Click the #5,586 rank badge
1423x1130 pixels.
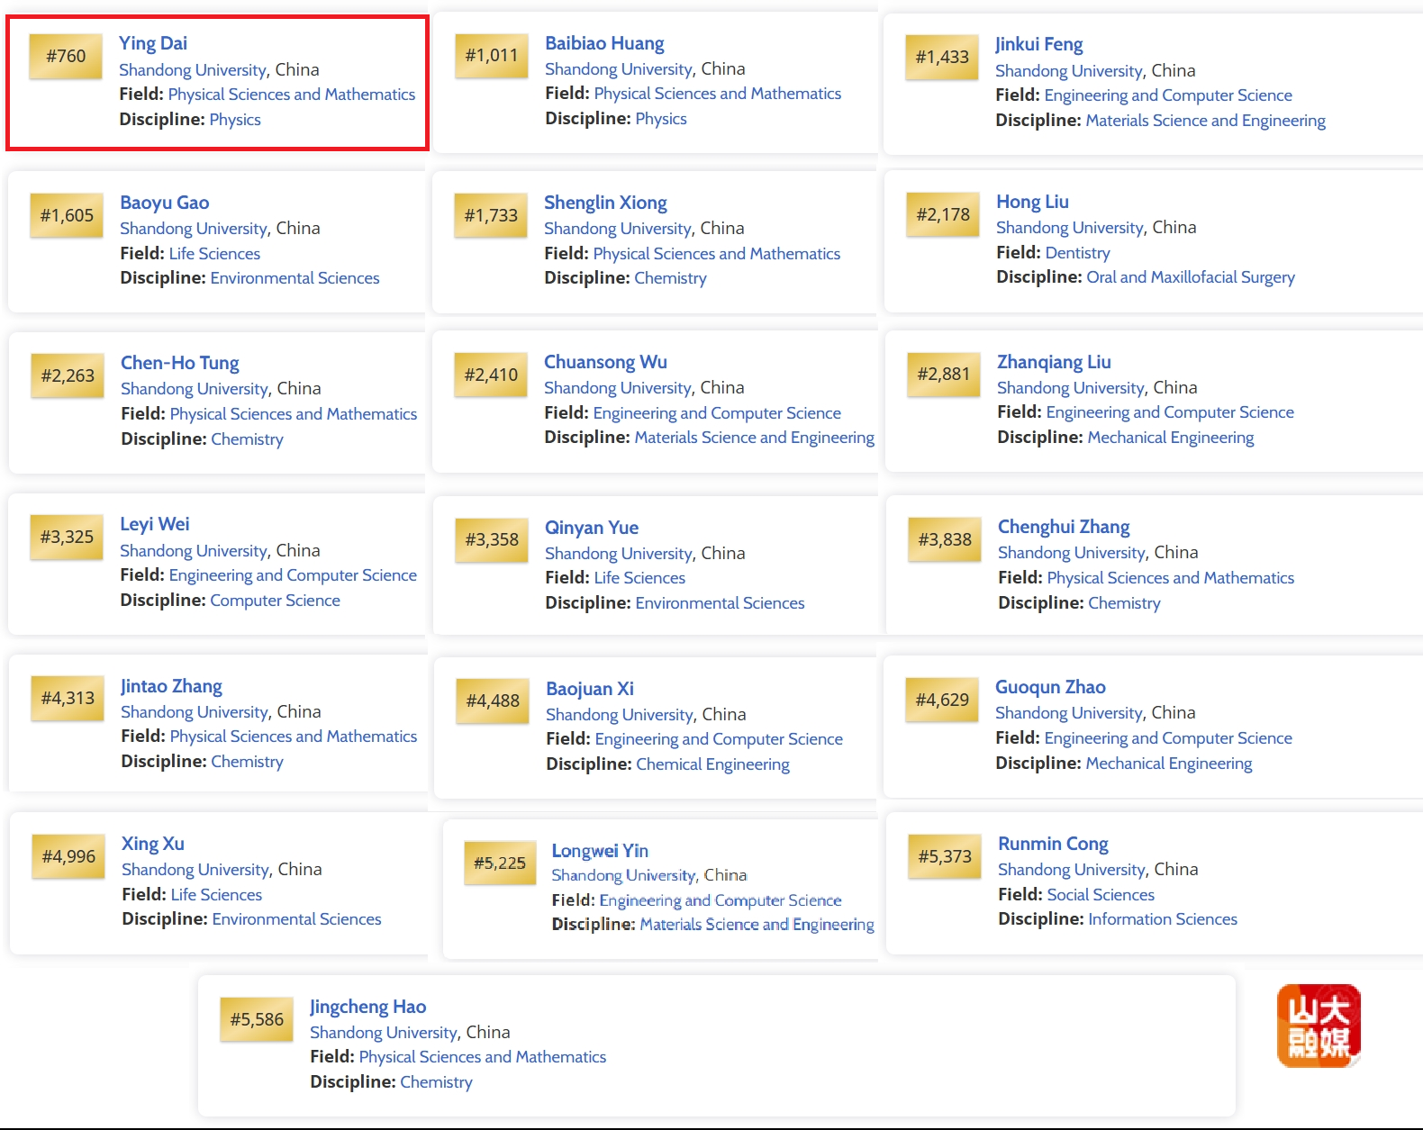coord(257,1020)
